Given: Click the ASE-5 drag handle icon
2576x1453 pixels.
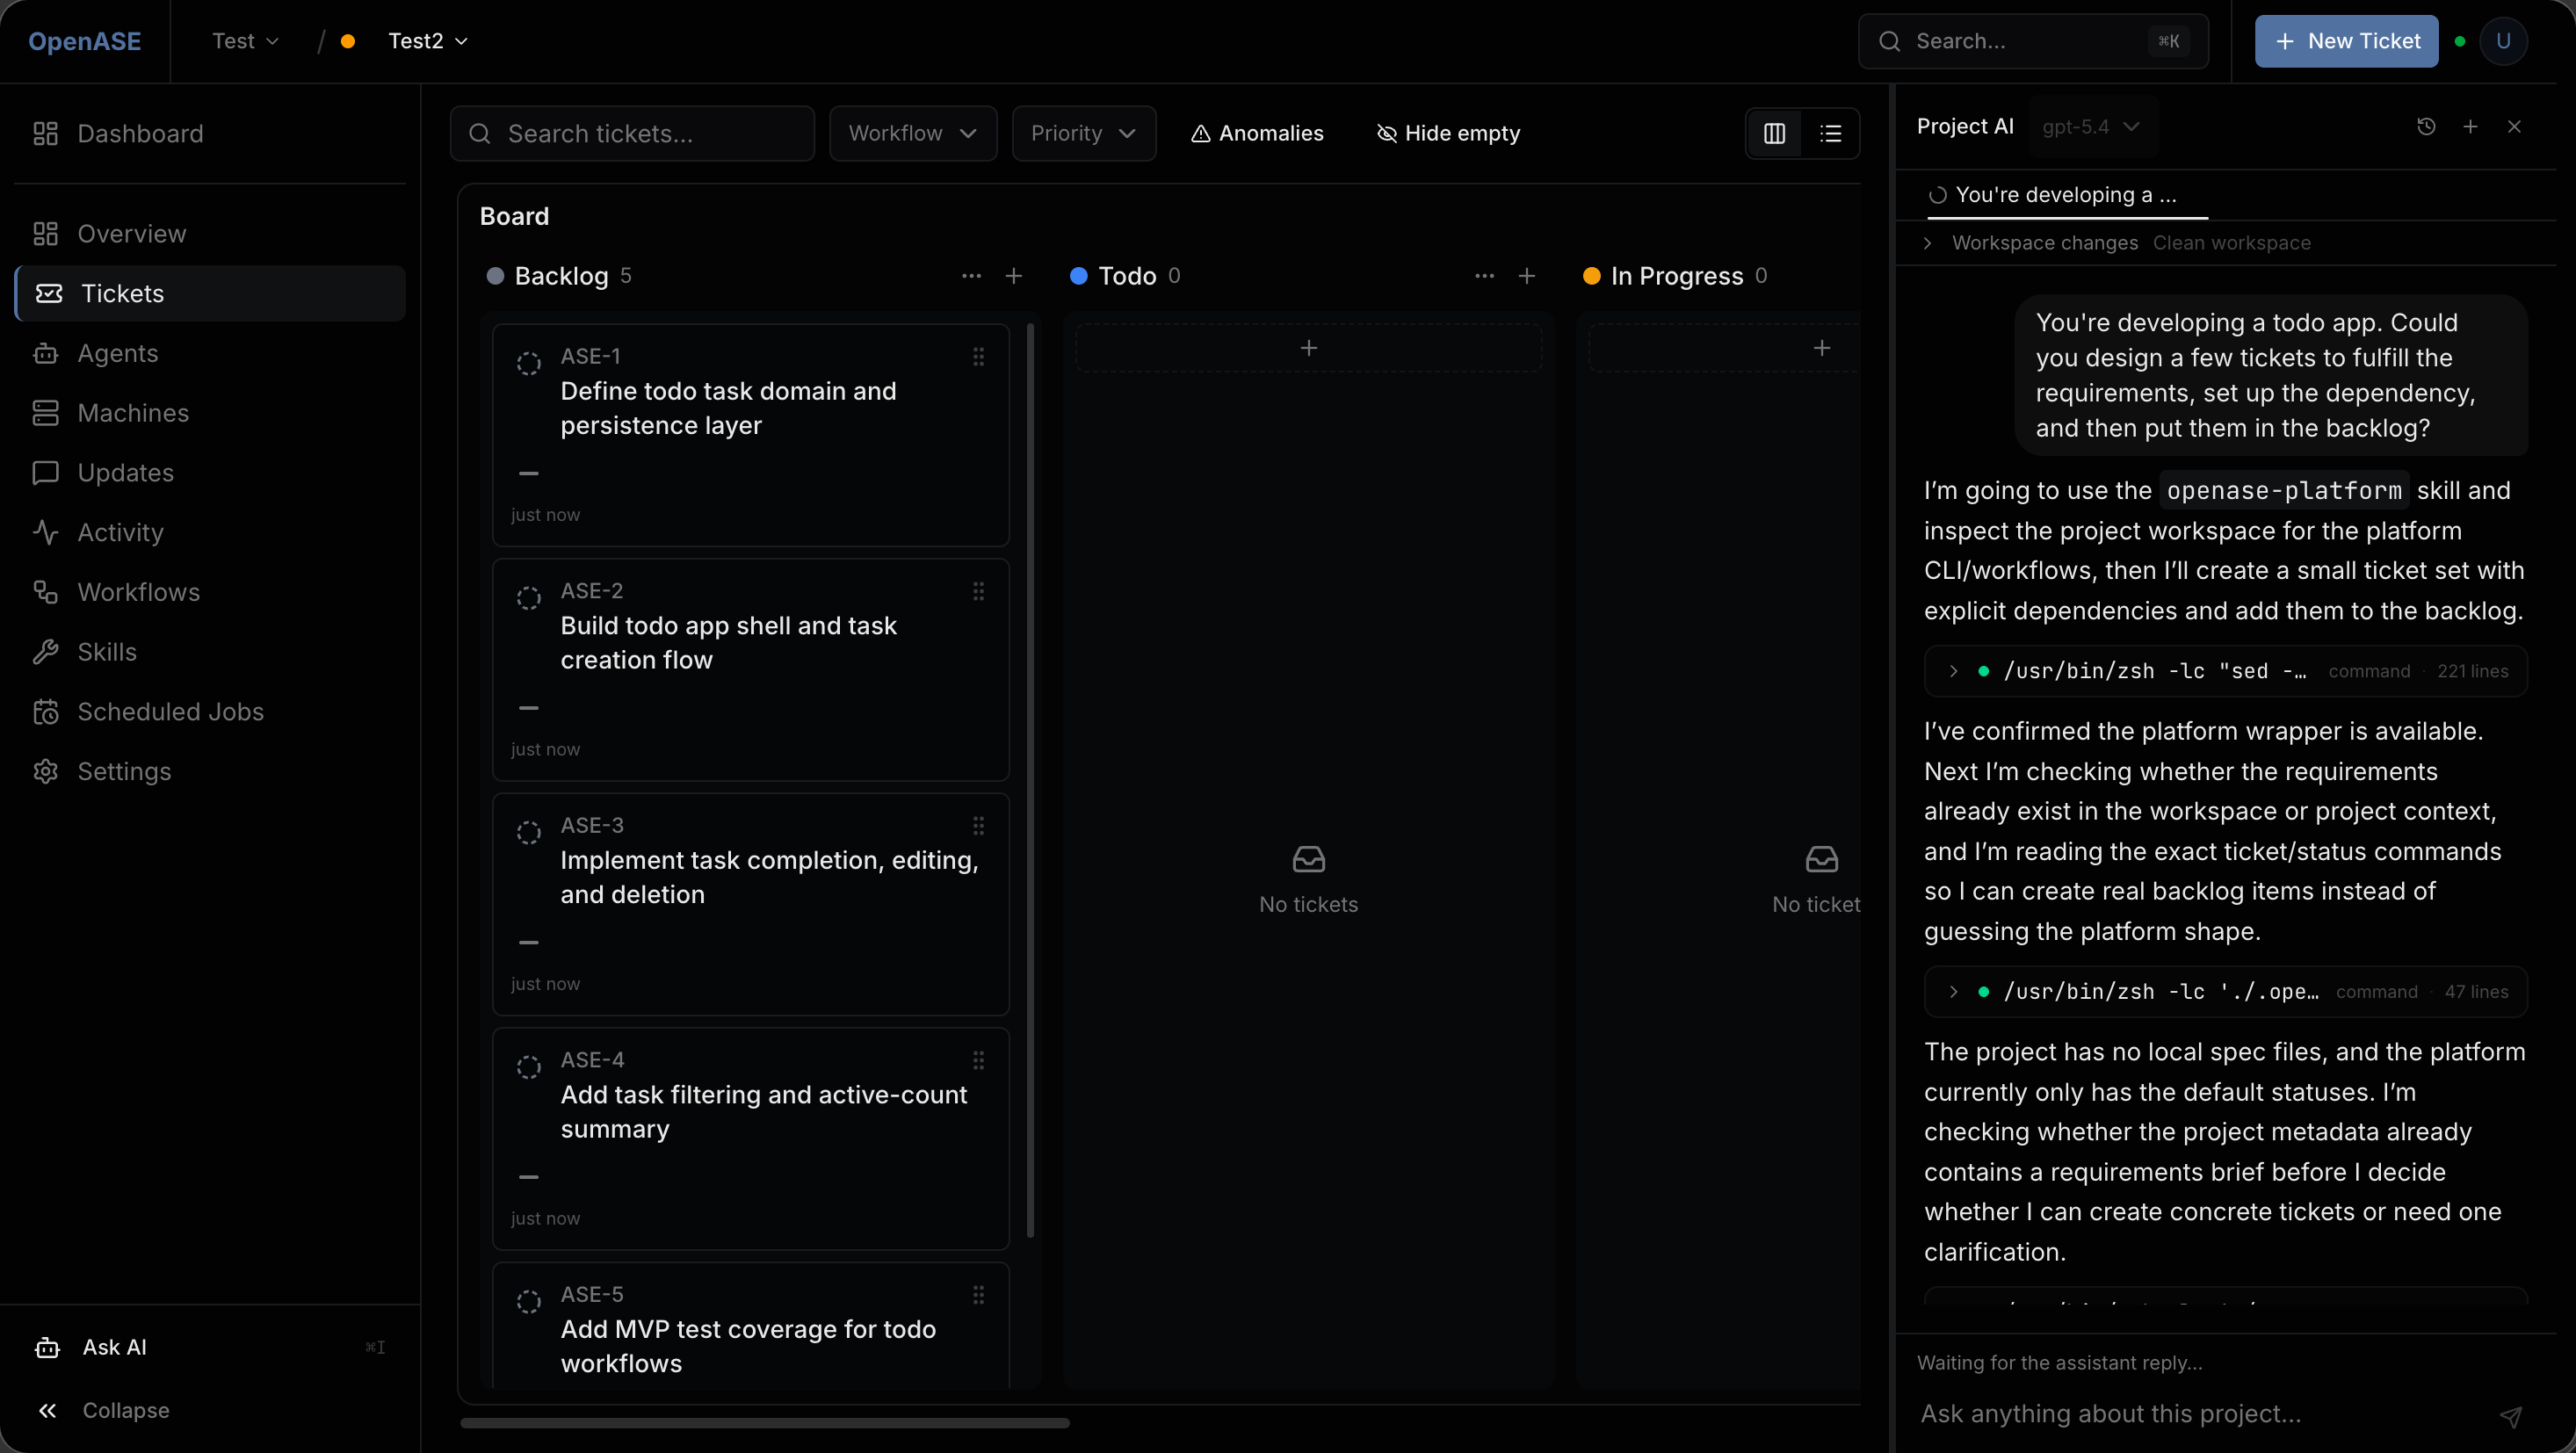Looking at the screenshot, I should coord(978,1294).
